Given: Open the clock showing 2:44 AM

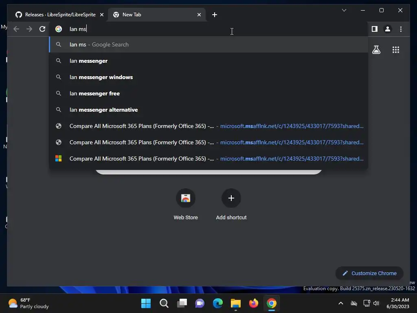Looking at the screenshot, I should 398,303.
